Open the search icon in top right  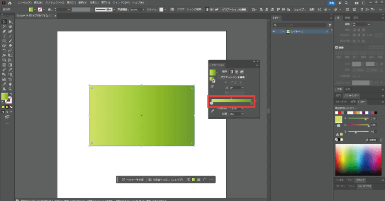(x=346, y=3)
